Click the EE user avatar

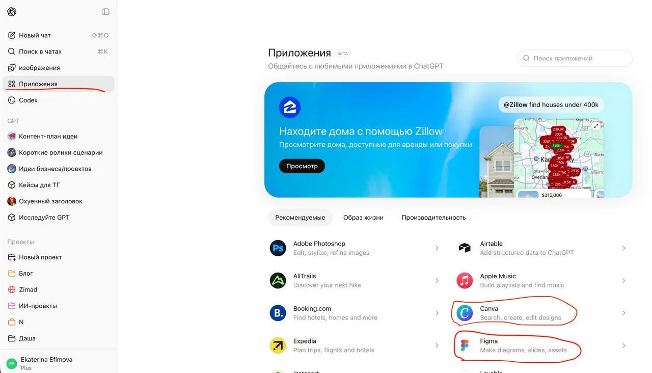coord(12,363)
